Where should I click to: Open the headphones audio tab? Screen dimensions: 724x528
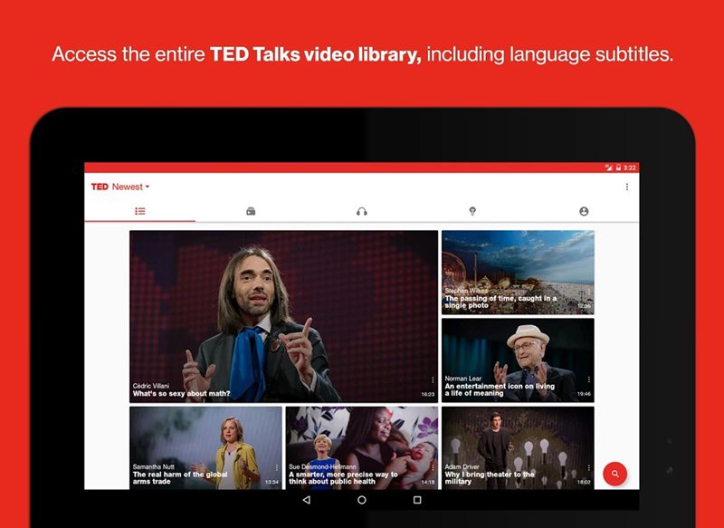[x=361, y=212]
